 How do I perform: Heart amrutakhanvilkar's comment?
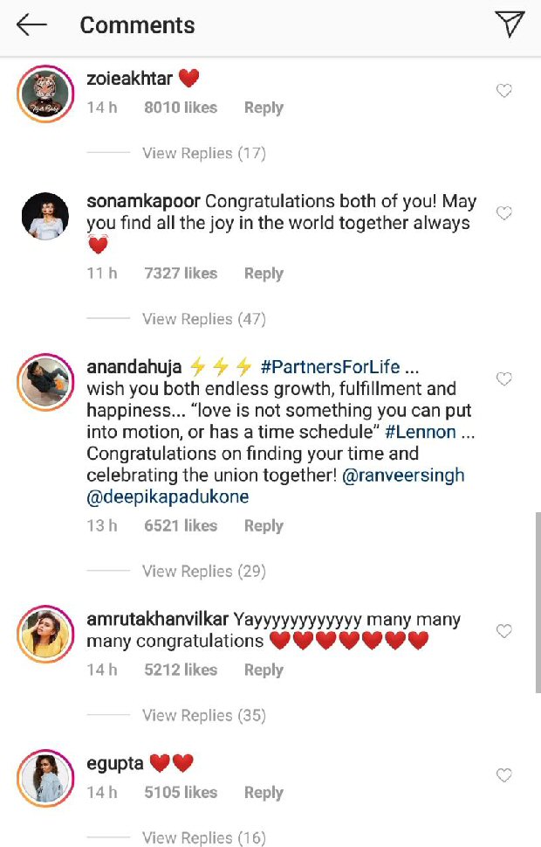point(503,631)
